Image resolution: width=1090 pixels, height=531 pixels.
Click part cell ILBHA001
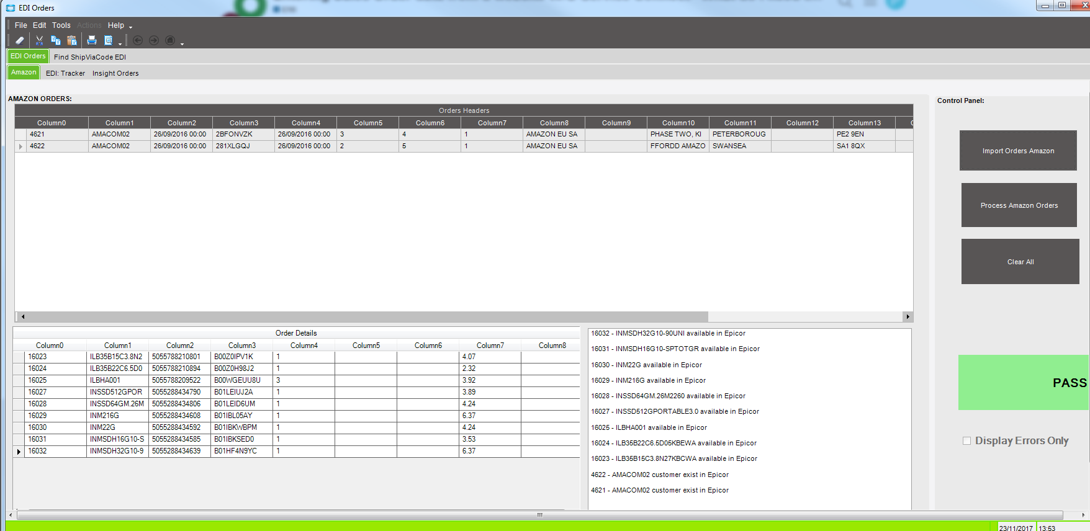click(x=118, y=381)
